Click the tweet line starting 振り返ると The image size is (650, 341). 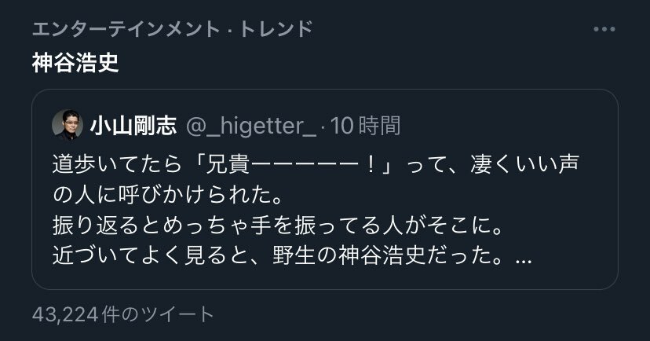(278, 225)
